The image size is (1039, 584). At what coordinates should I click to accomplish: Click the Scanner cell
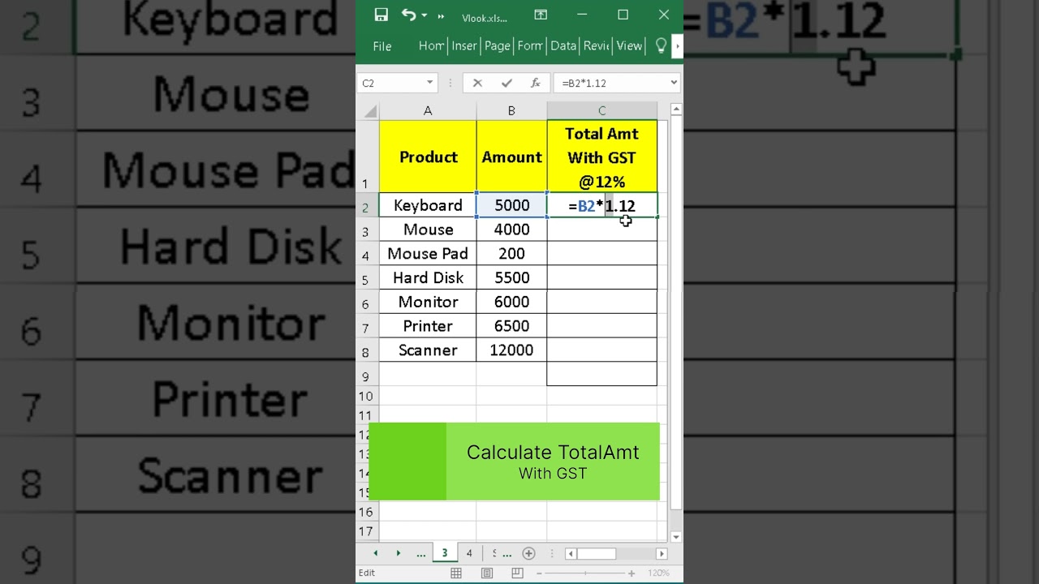[428, 350]
